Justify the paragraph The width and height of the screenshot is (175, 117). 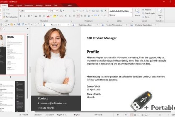tap(85, 16)
